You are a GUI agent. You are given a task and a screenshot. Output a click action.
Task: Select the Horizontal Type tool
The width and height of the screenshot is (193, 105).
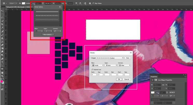[x=2, y=62]
